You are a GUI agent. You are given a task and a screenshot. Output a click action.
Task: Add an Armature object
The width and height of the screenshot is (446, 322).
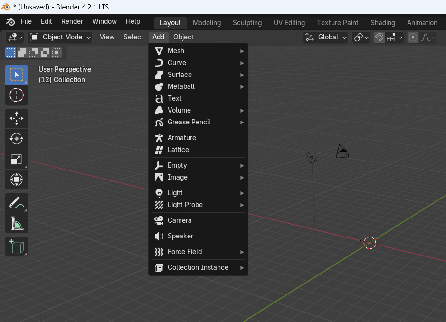coord(198,138)
